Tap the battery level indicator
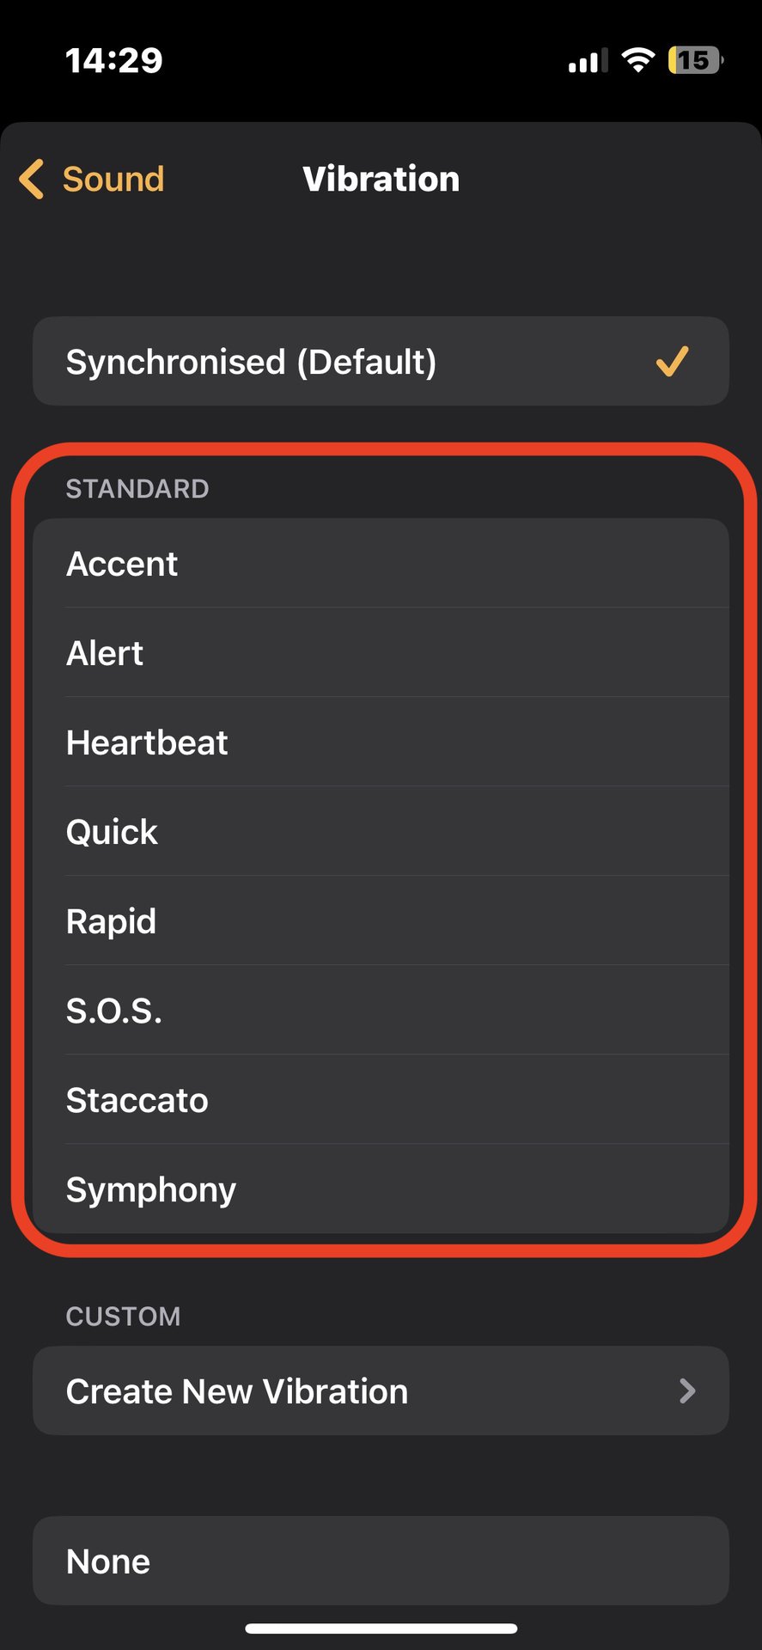Image resolution: width=762 pixels, height=1650 pixels. coord(695,60)
